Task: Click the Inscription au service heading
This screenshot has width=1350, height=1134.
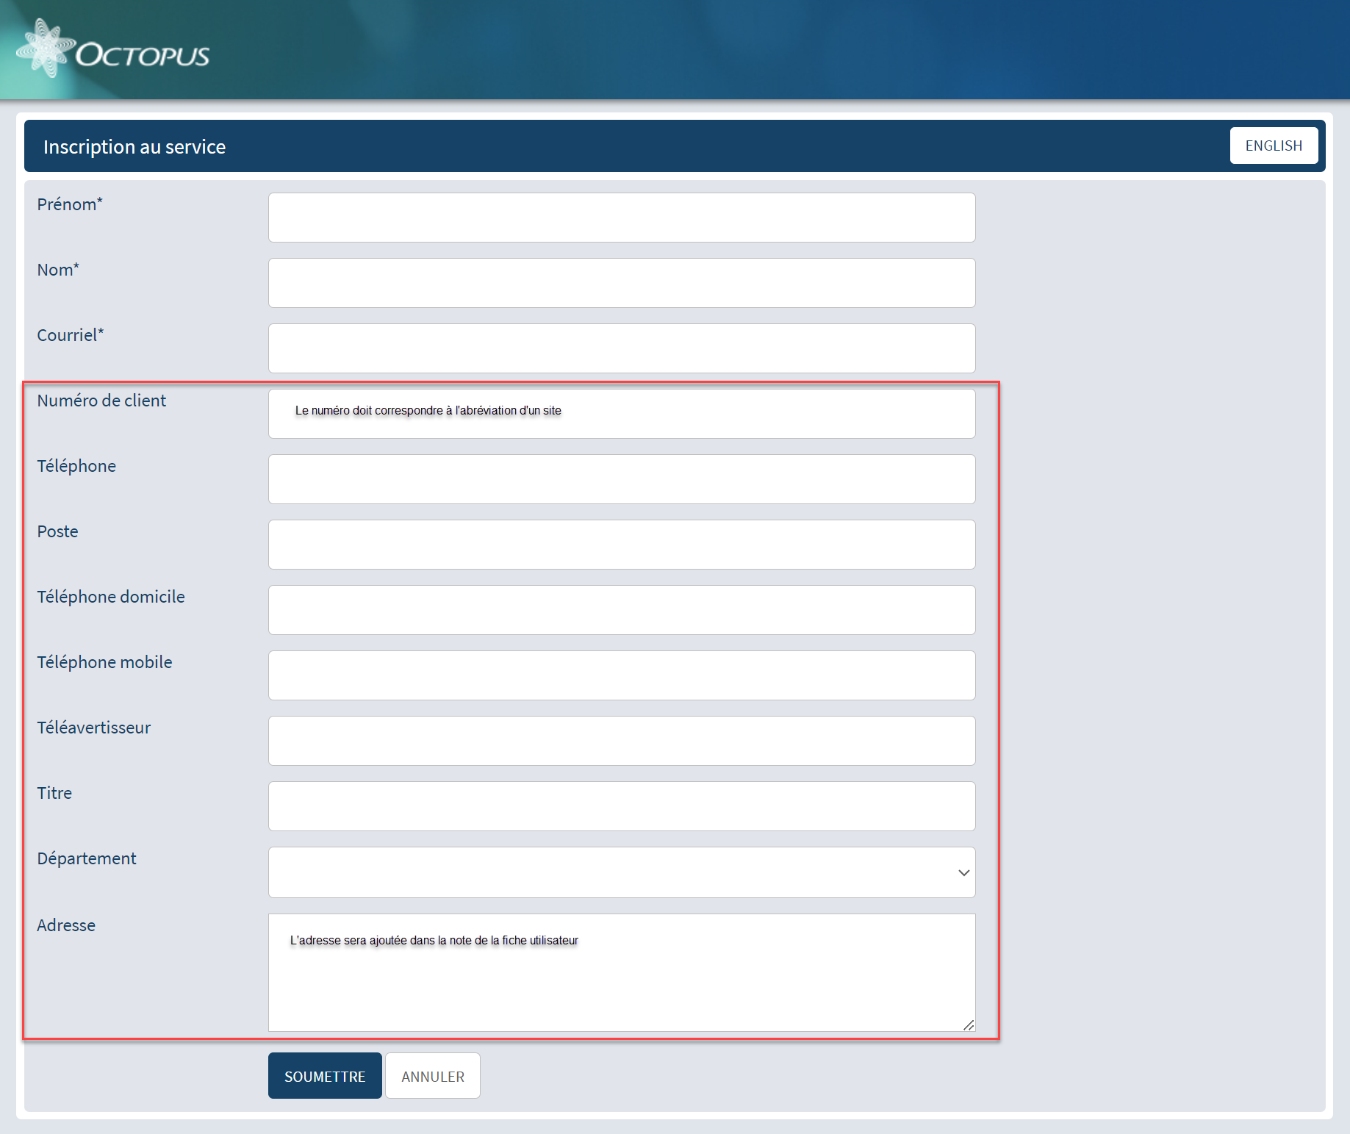Action: [x=134, y=147]
